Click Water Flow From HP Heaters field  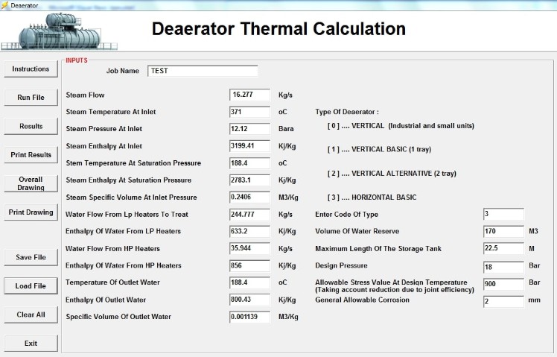pos(249,248)
